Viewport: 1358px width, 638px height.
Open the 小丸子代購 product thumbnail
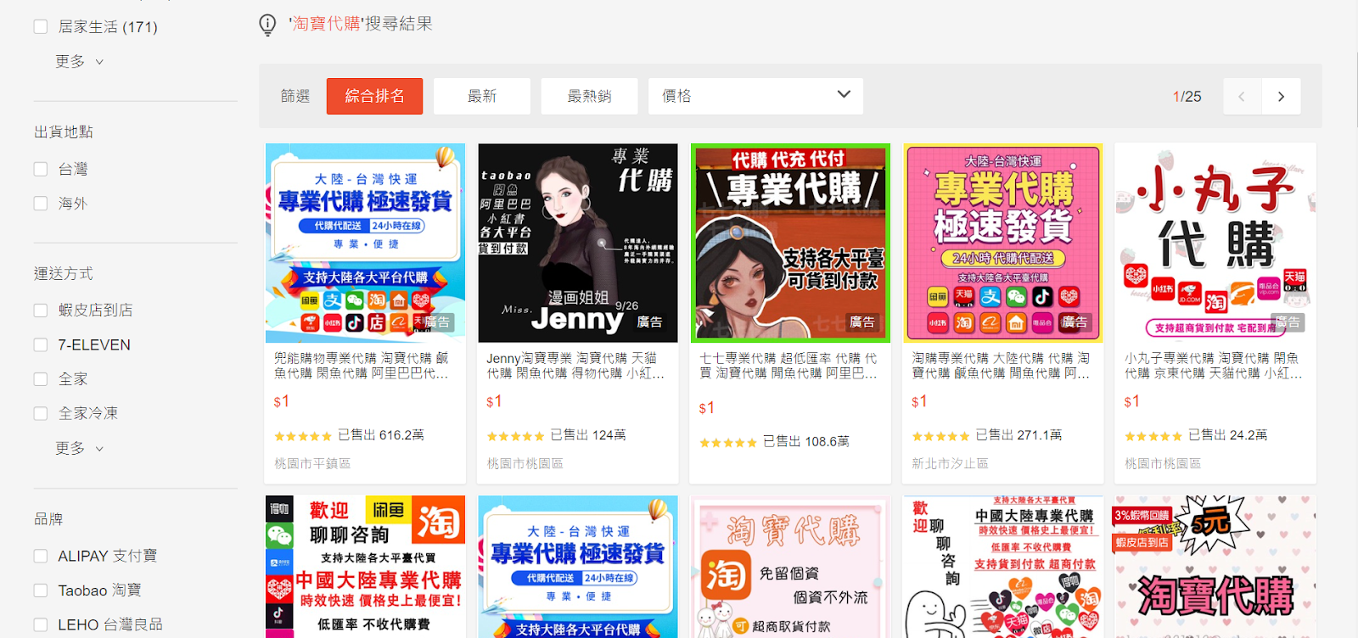pos(1215,243)
